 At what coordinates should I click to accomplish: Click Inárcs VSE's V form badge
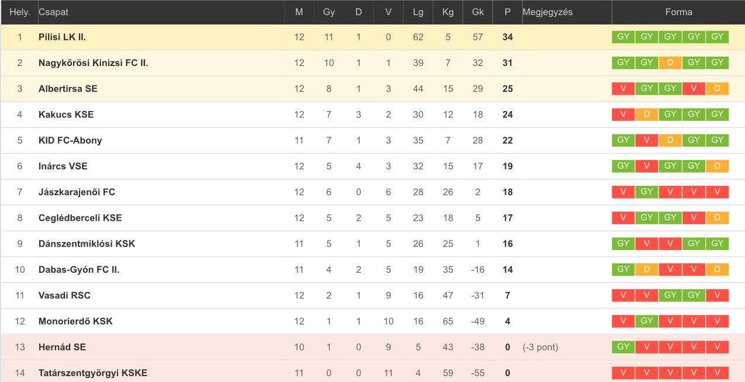[647, 166]
